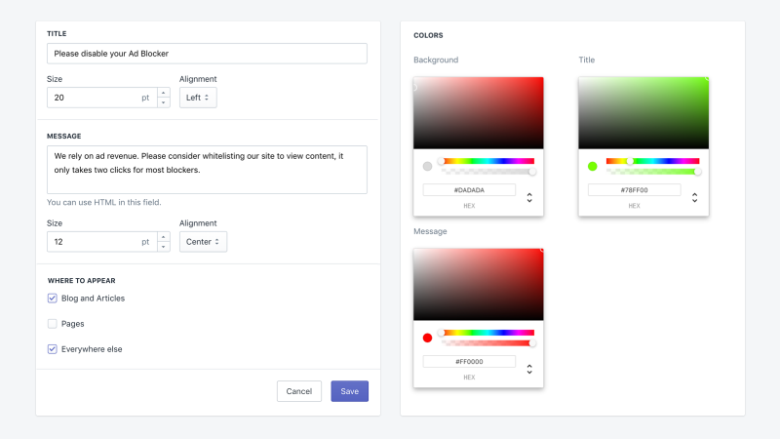The width and height of the screenshot is (780, 439).
Task: Click the Background hex value field #DADADA
Action: coord(469,190)
